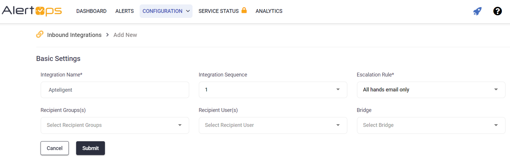Click the AlertOps logo
This screenshot has height=160, width=510.
32,11
